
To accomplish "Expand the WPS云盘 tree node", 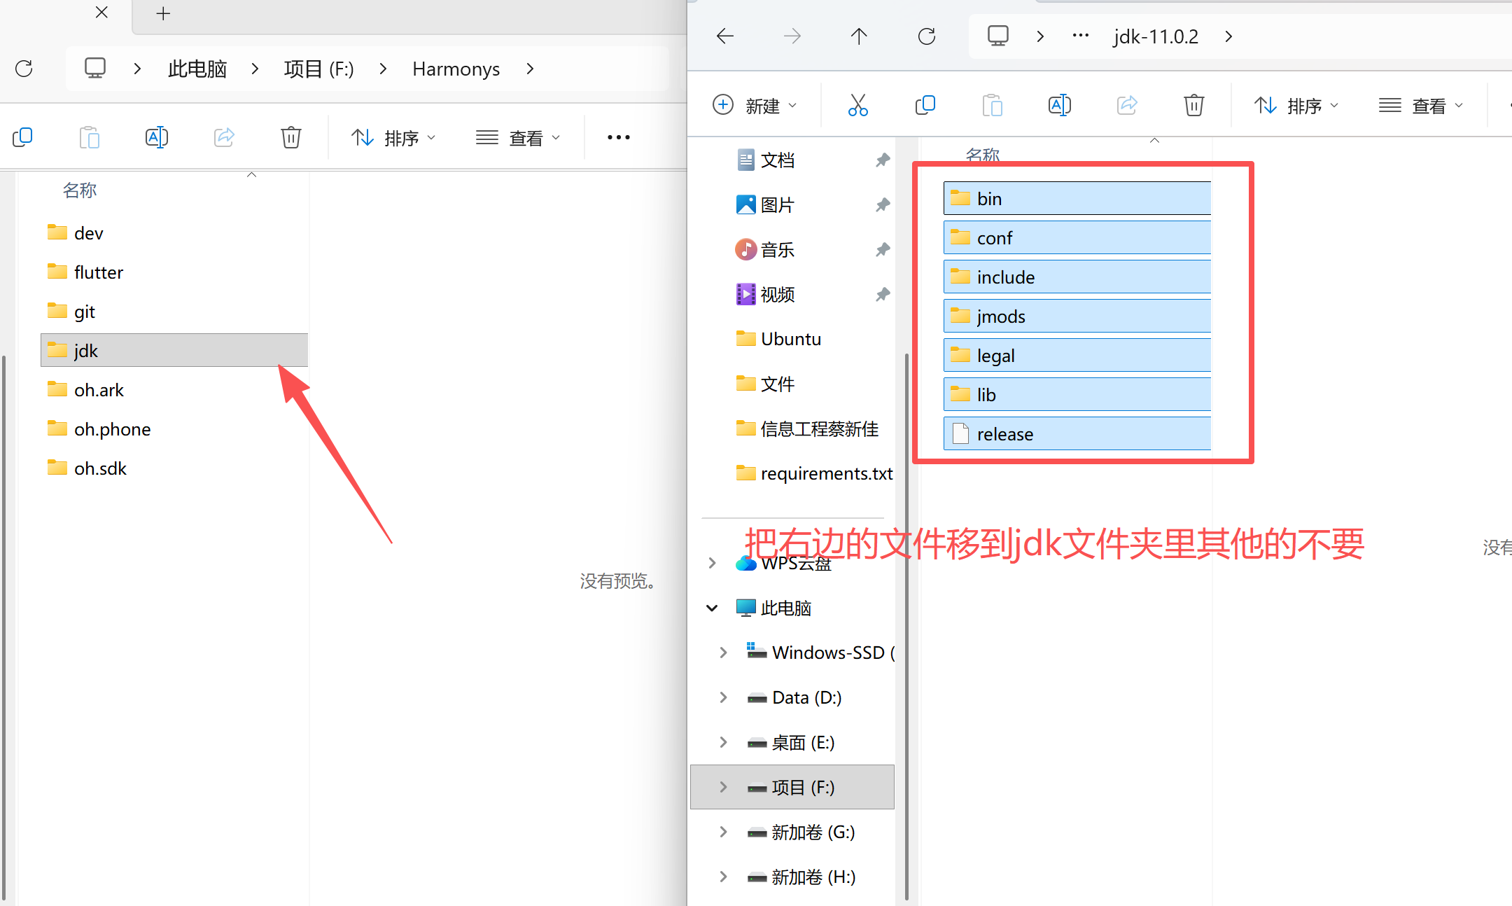I will point(712,563).
